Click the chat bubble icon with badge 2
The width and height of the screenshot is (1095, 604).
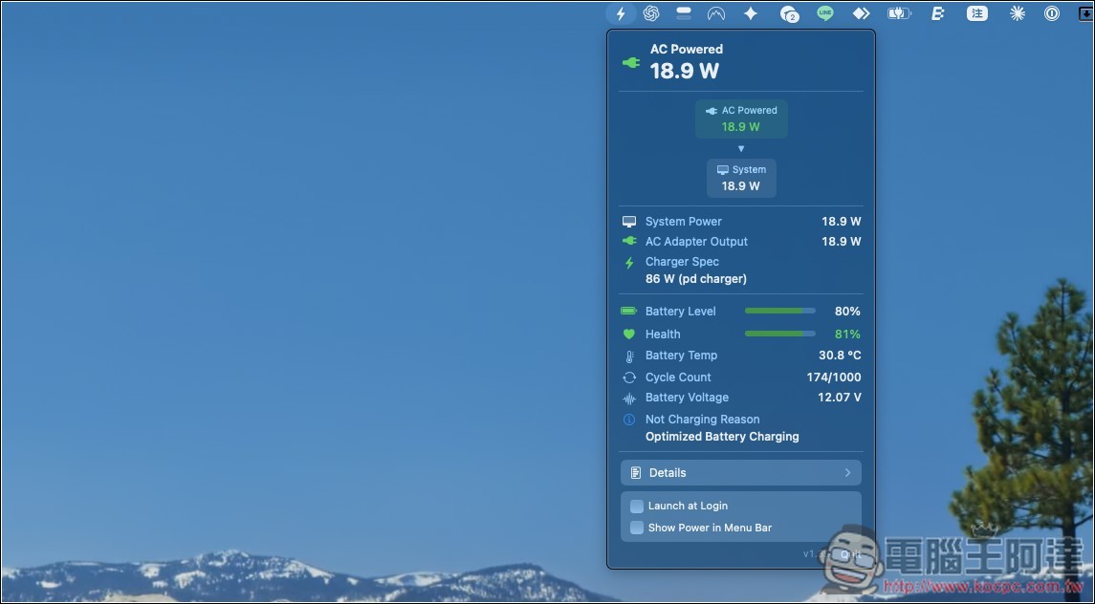point(789,14)
